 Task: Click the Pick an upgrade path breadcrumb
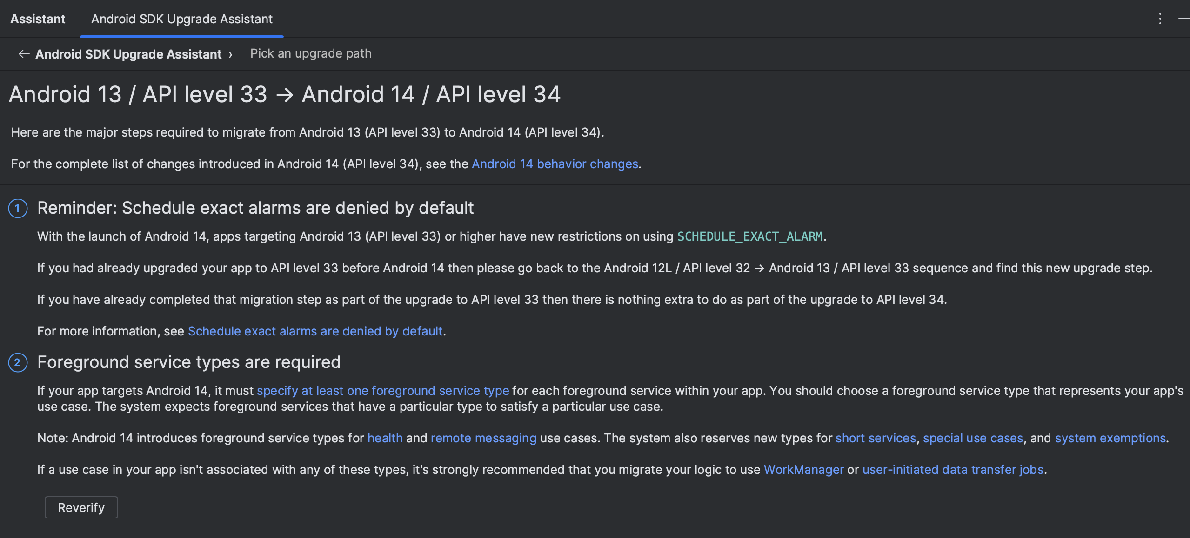310,53
